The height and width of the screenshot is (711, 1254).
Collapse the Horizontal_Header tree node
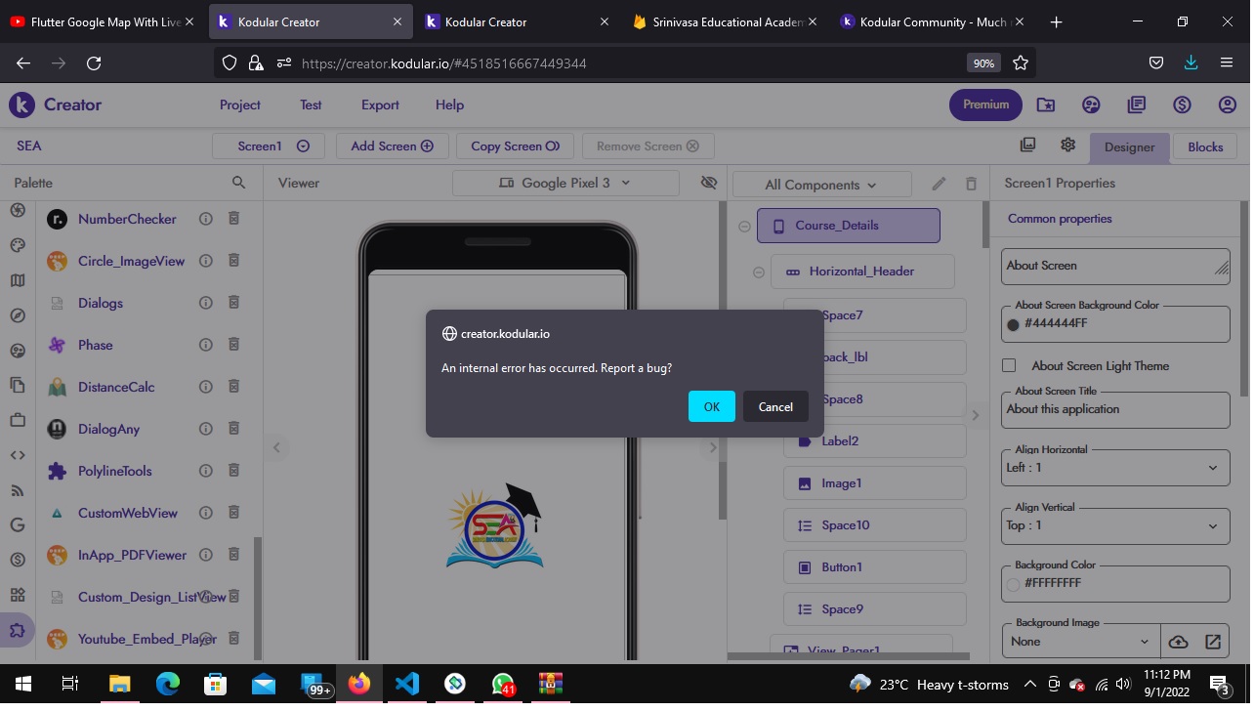758,272
